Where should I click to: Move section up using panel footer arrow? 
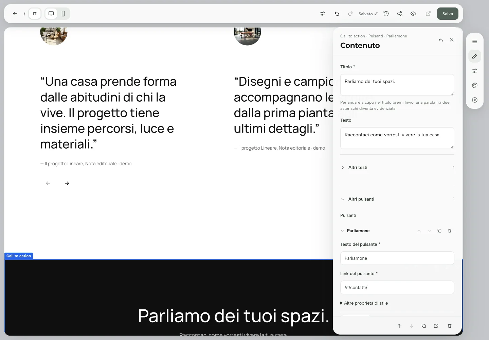tap(399, 326)
